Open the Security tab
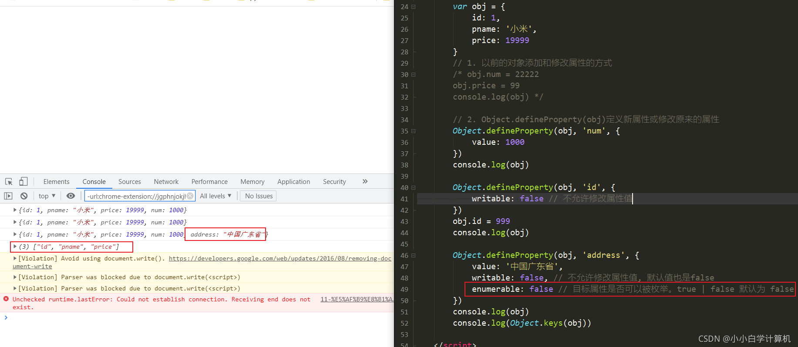 pyautogui.click(x=334, y=182)
